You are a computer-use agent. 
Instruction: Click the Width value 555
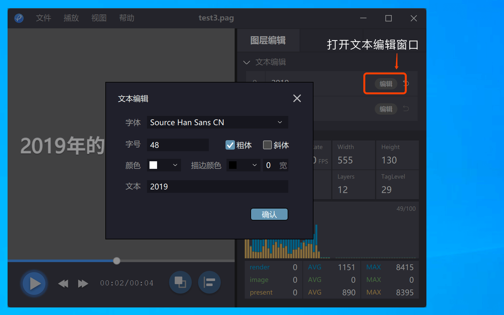point(345,160)
